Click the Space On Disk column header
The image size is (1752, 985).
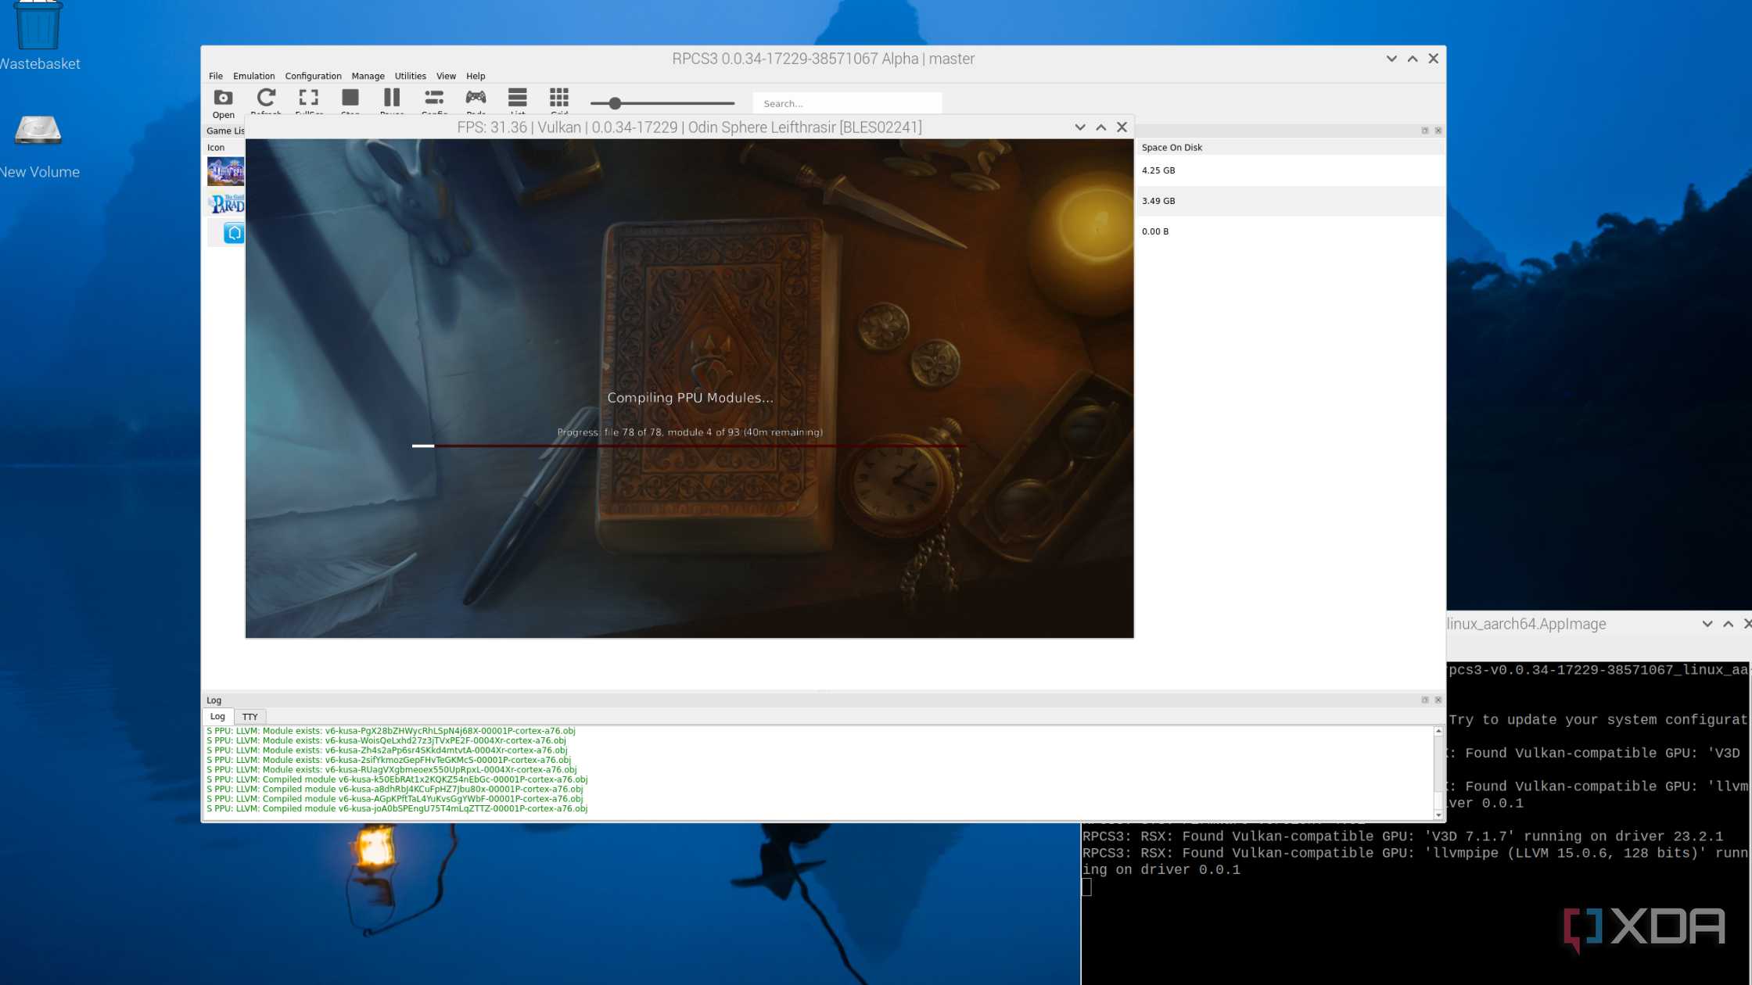[1172, 147]
